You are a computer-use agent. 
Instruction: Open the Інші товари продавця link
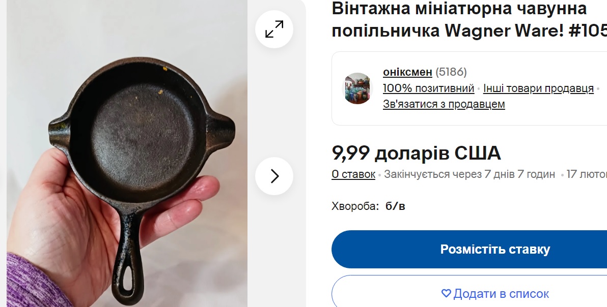coord(538,88)
